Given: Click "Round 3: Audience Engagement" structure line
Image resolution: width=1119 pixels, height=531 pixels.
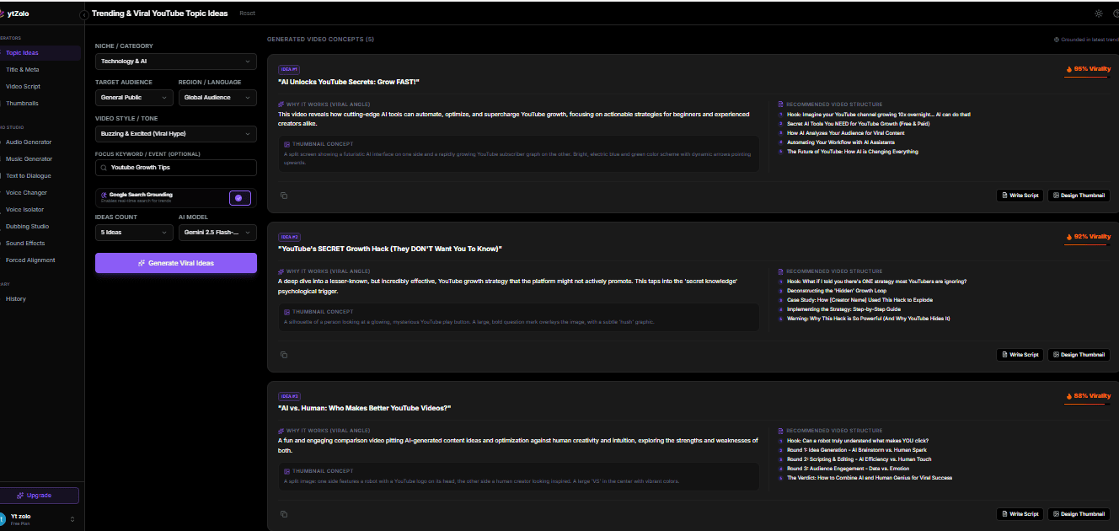Looking at the screenshot, I should click(848, 468).
